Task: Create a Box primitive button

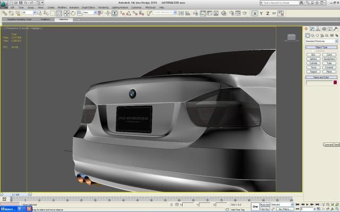Action: pos(313,55)
